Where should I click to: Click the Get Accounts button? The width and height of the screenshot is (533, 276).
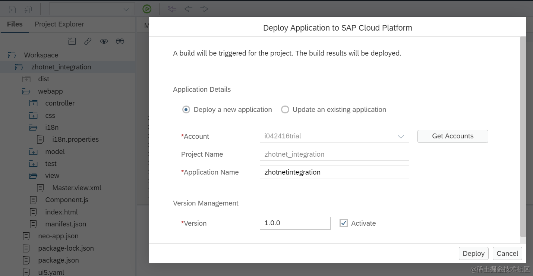(452, 136)
